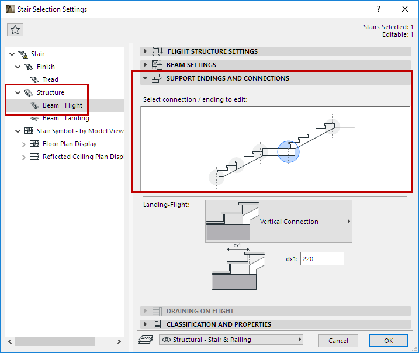
Task: Select Floor Plan Display tree item
Action: tap(70, 144)
